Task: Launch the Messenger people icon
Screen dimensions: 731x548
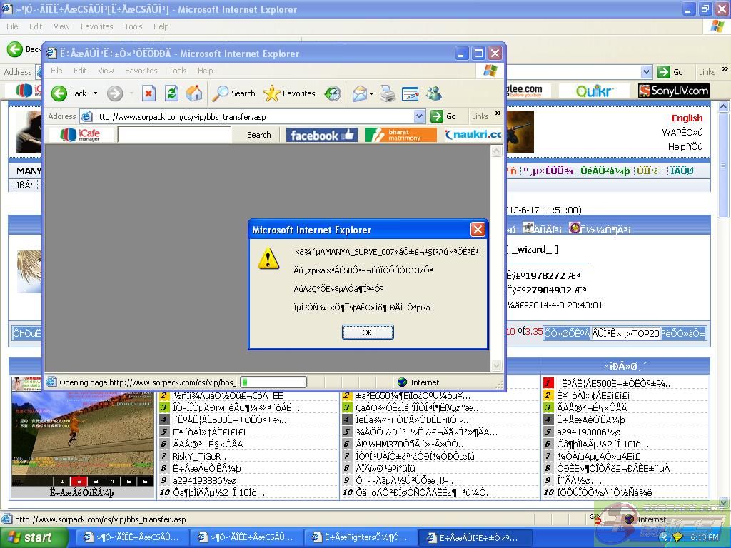Action: coord(433,93)
